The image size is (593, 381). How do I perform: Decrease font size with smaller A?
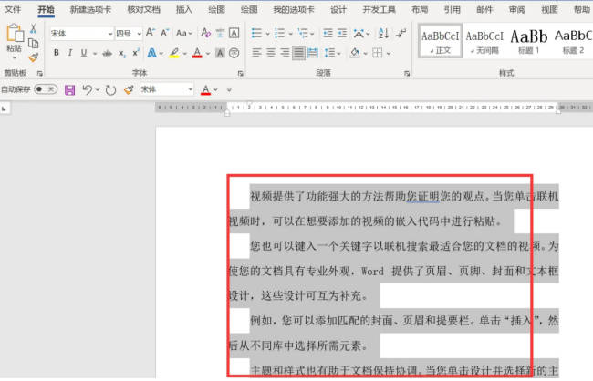[x=164, y=33]
